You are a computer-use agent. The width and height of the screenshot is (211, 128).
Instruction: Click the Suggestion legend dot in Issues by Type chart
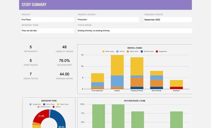31,104
